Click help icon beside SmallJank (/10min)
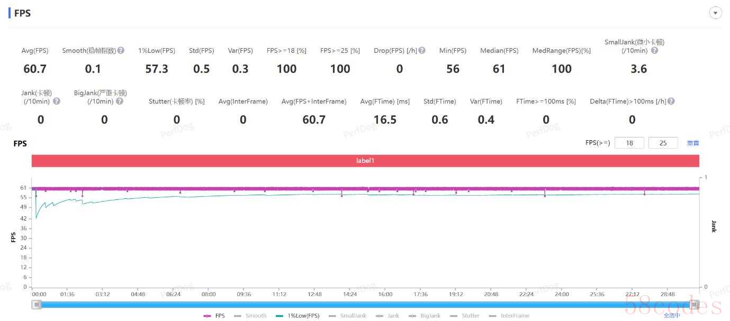730x321 pixels. [x=654, y=51]
